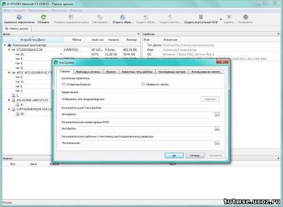Click the Create image toolbar icon

[146, 17]
